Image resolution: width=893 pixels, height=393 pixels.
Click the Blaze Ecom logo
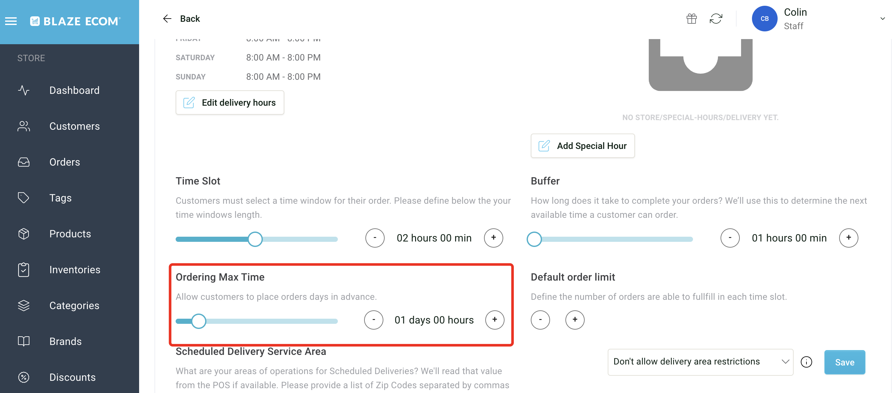click(75, 21)
